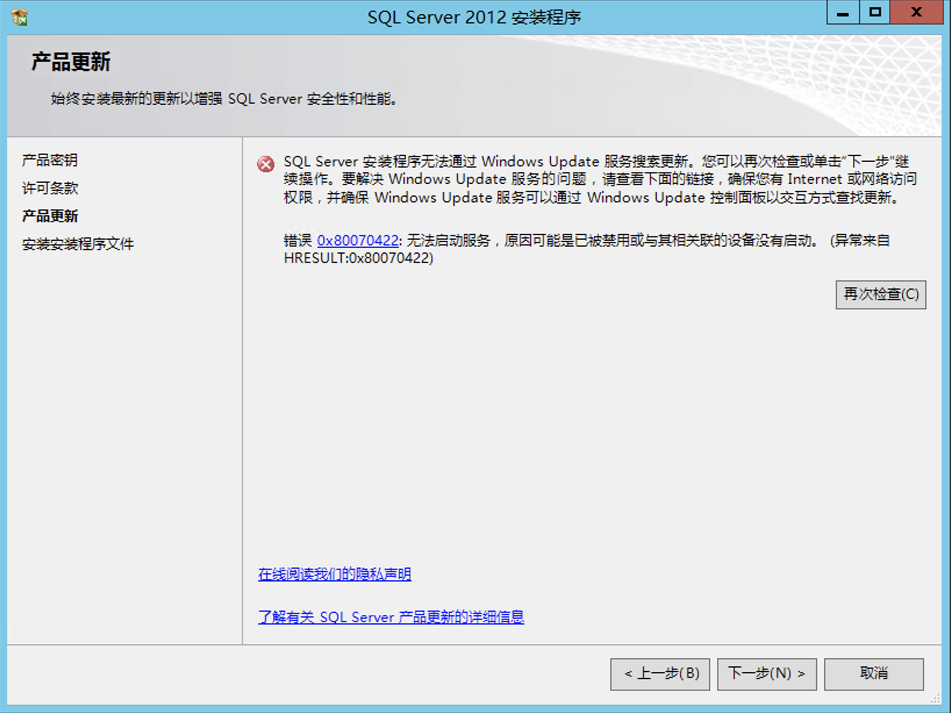The image size is (951, 713).
Task: Click the SQL Server 2012 安装程序 title text
Action: coord(474,17)
